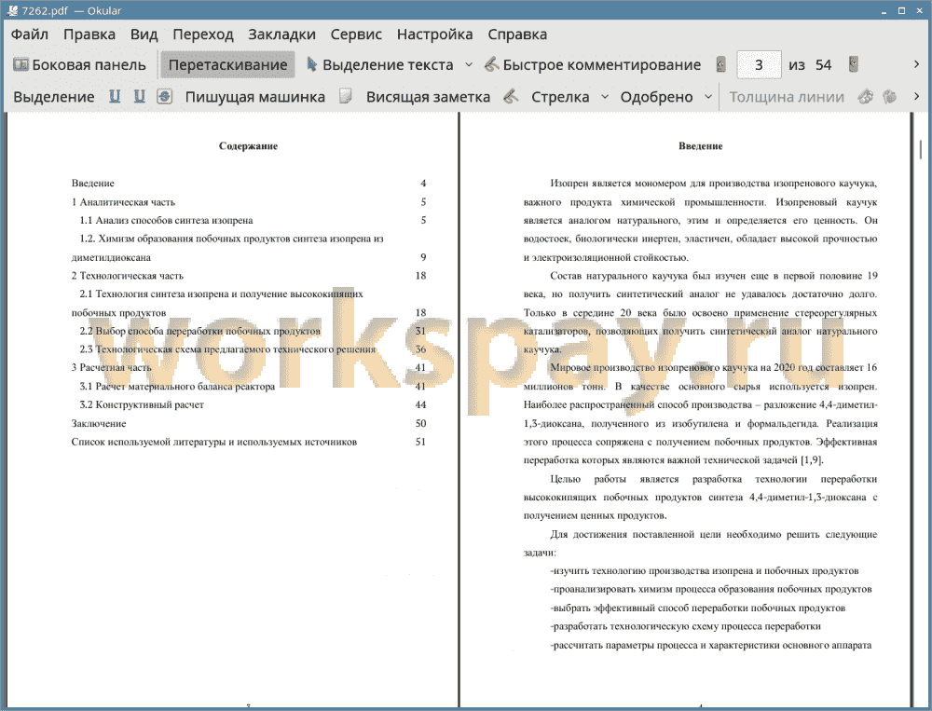932x711 pixels.
Task: Click the vertical scrollbar handle
Action: pyautogui.click(x=921, y=148)
